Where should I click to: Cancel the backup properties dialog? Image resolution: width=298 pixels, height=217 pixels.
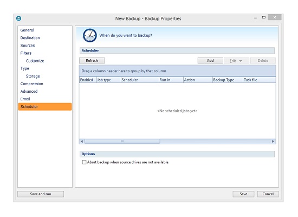[x=268, y=194]
